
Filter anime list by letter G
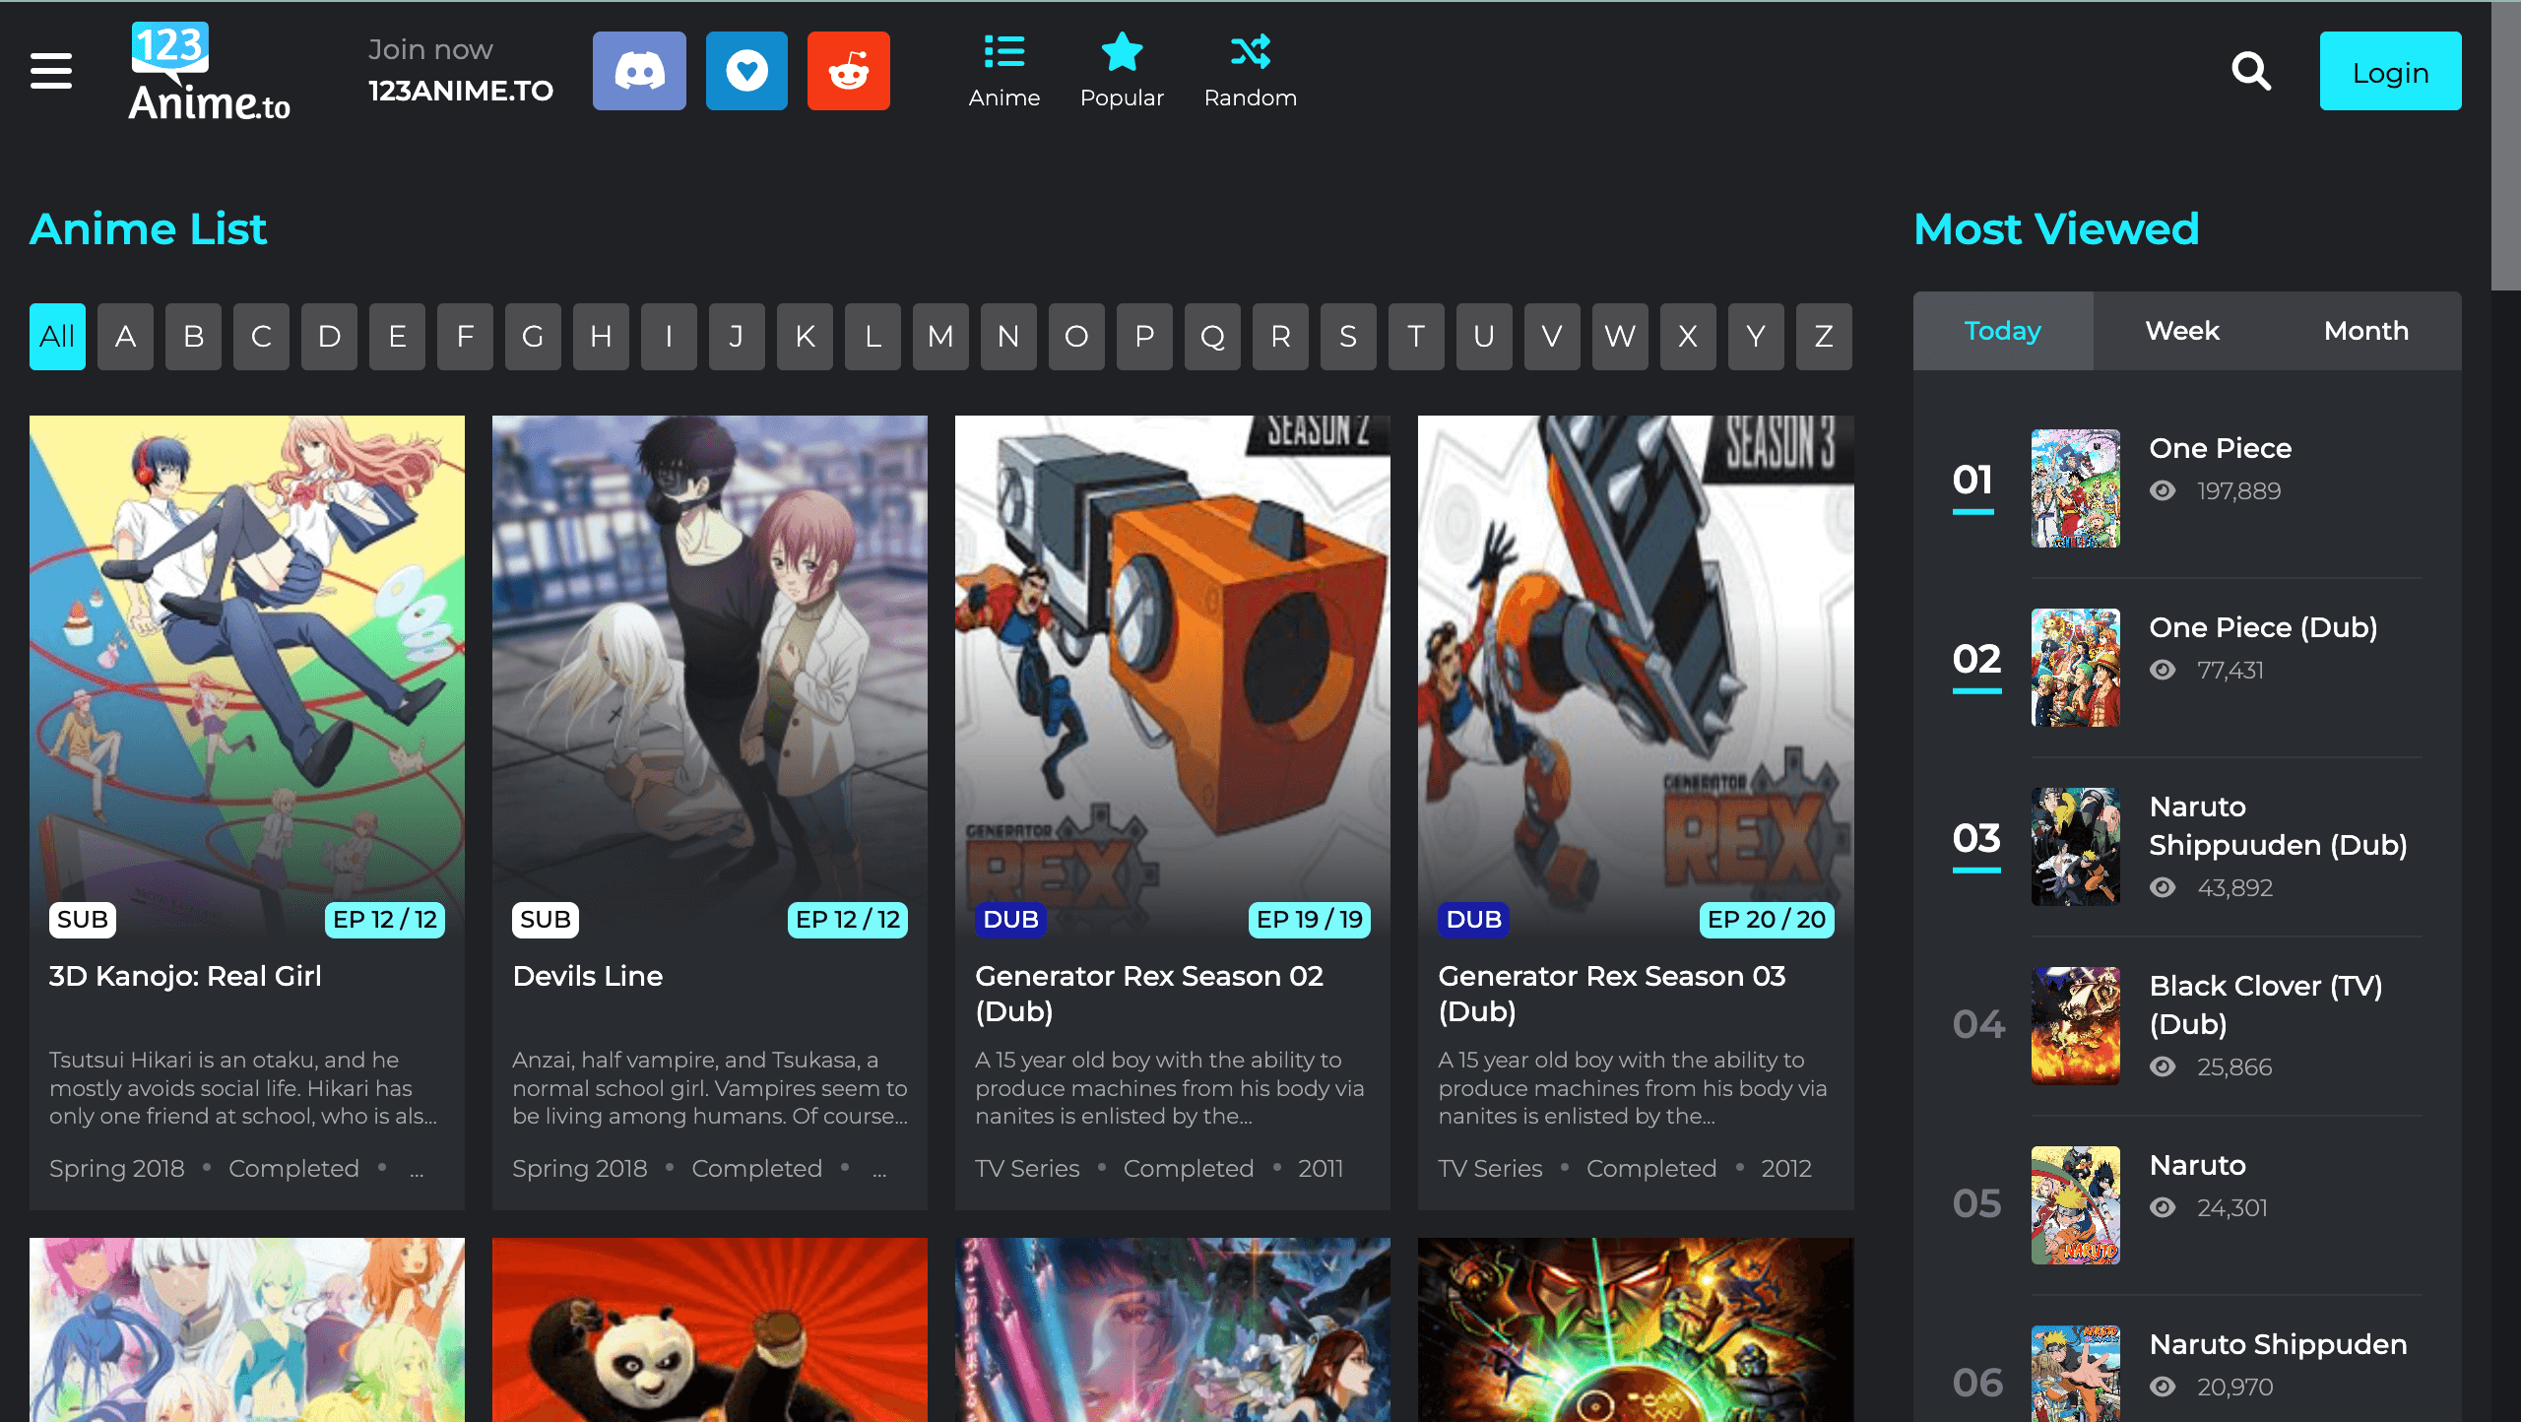tap(533, 337)
